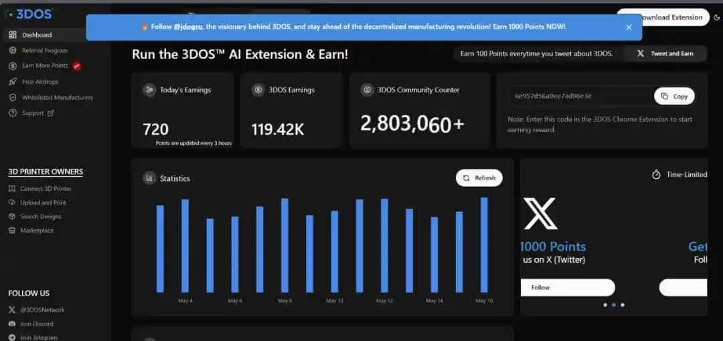Select the first carousel dot
The image size is (723, 341).
coord(605,305)
